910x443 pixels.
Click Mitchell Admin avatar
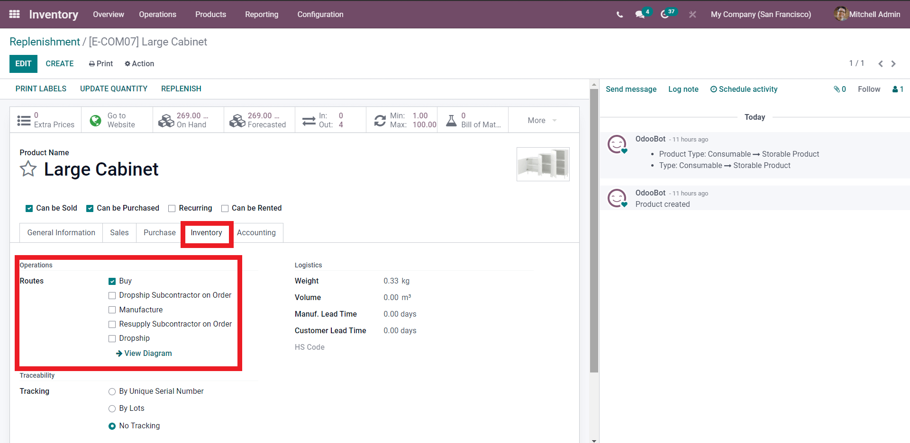pos(841,14)
